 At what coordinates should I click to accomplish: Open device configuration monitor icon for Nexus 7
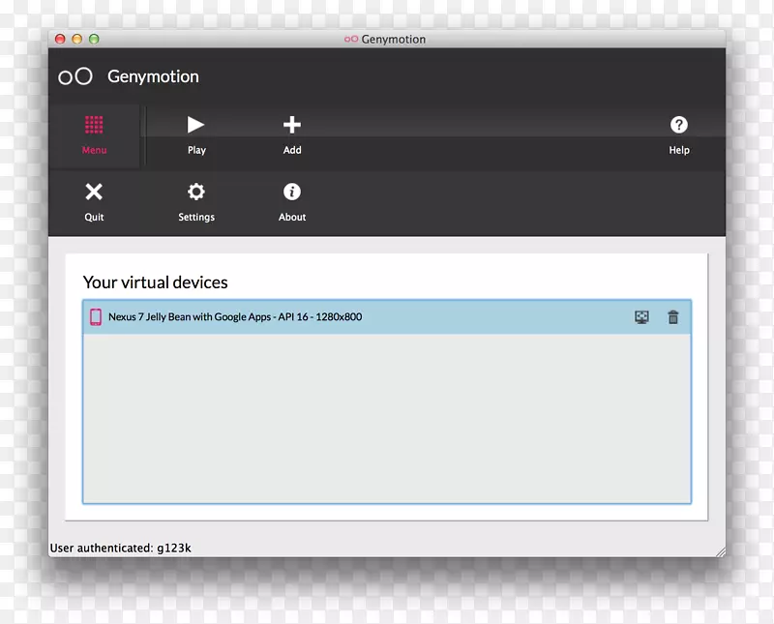coord(641,317)
